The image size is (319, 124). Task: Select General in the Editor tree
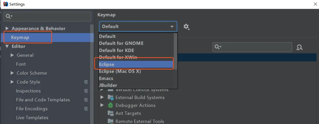point(25,55)
